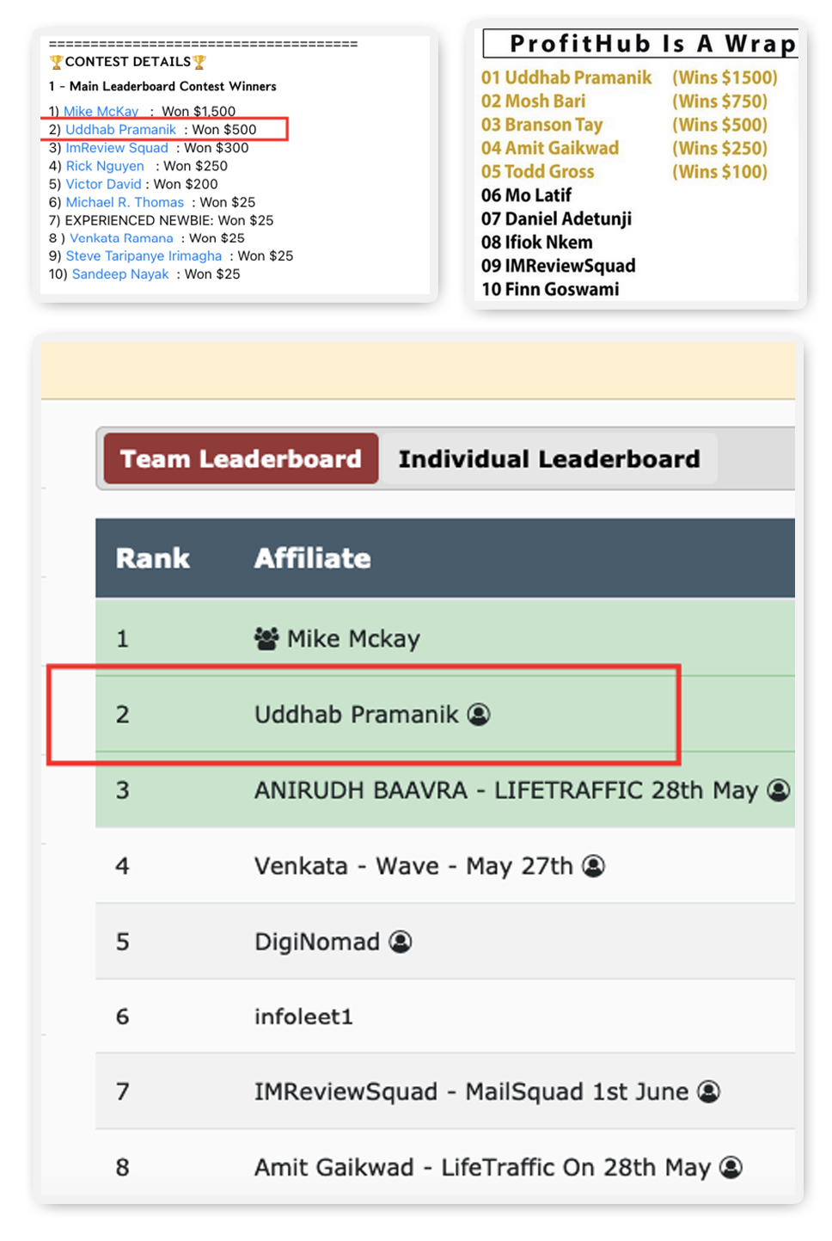Click the Rank column header
Viewport: 832px width, 1241px height.
(152, 558)
